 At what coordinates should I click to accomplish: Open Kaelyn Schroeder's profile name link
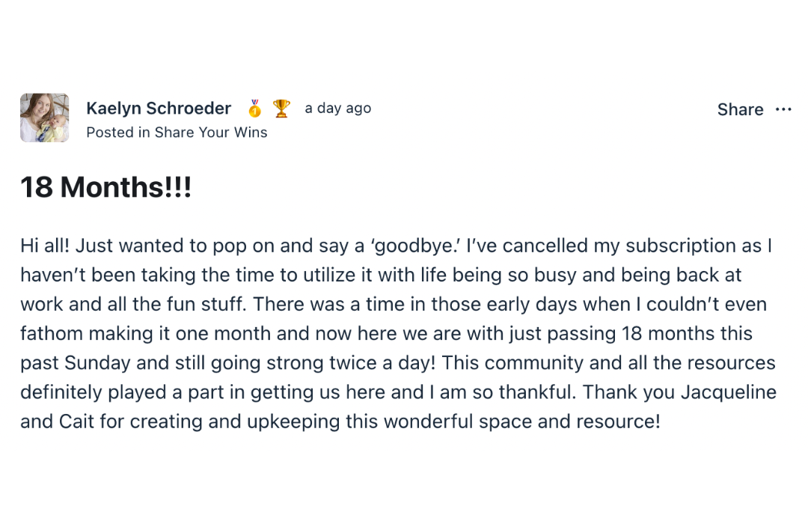coord(159,109)
